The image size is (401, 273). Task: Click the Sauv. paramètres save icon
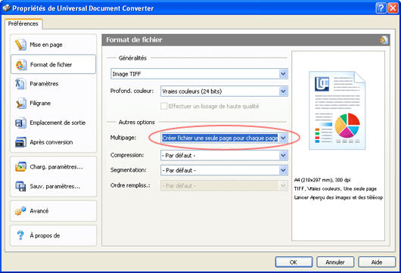(x=20, y=186)
